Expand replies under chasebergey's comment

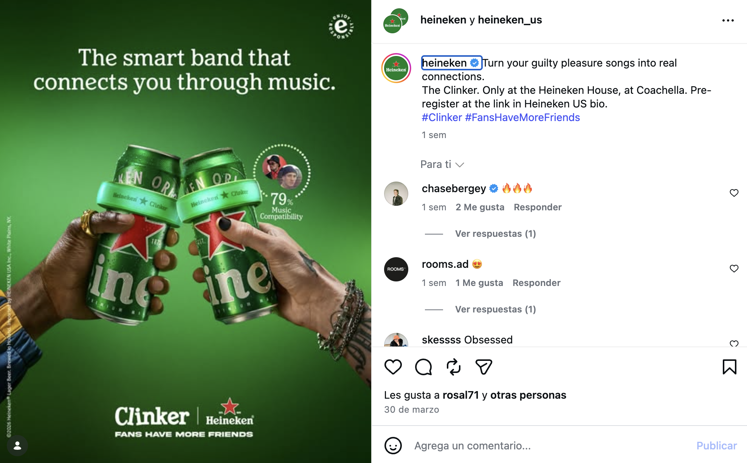click(x=495, y=234)
